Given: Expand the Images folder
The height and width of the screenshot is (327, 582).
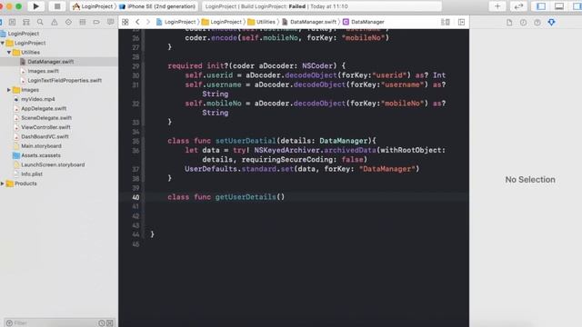Looking at the screenshot, I should click(9, 90).
